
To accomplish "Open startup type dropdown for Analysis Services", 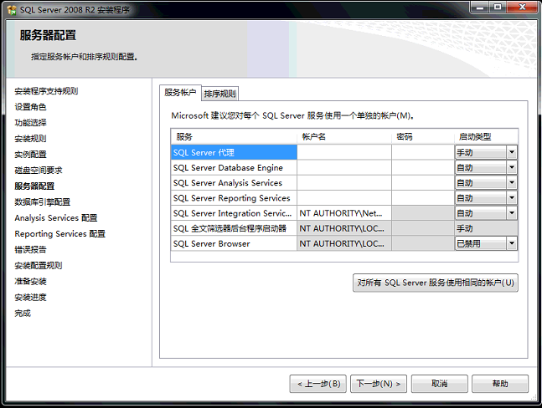I will (x=511, y=182).
